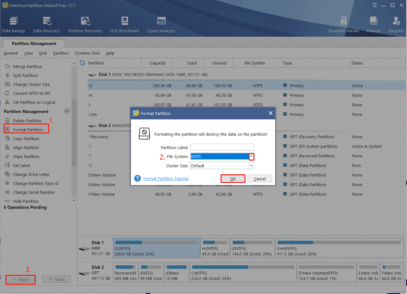
Task: Choose Set Partition as Logical
Action: (x=34, y=102)
